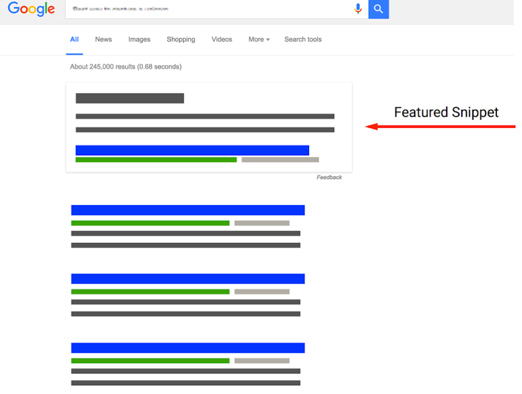Screen dimensions: 522x394
Task: Open the Shopping tab
Action: click(181, 39)
